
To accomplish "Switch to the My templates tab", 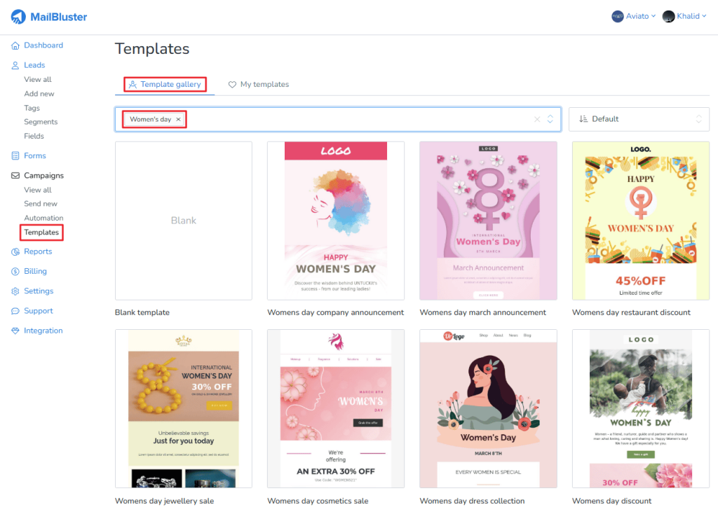I will (x=258, y=84).
